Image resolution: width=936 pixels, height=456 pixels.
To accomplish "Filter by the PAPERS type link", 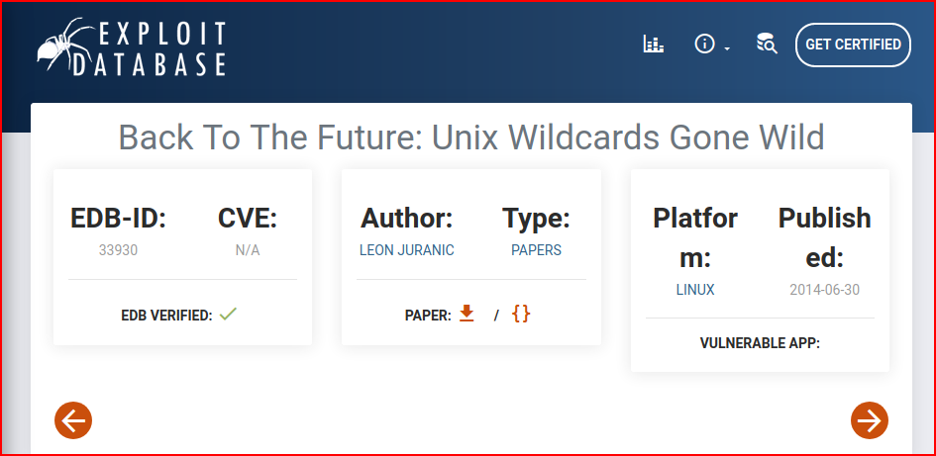I will (536, 250).
